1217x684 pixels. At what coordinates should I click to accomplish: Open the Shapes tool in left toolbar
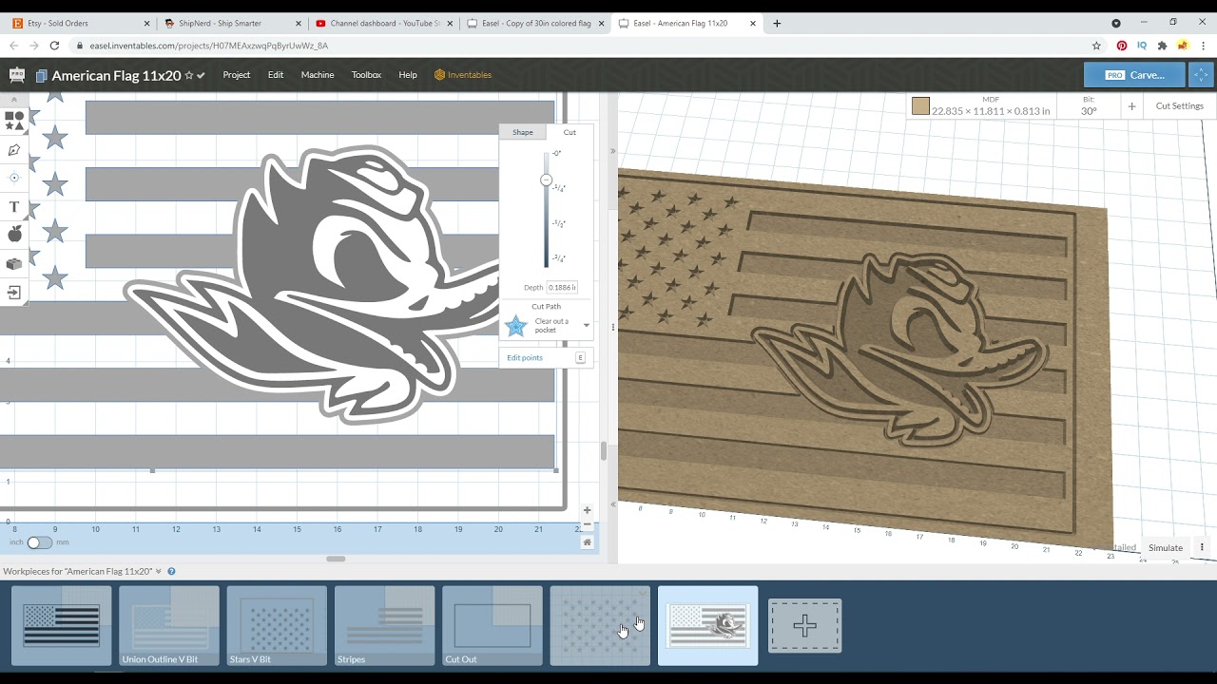click(x=14, y=121)
